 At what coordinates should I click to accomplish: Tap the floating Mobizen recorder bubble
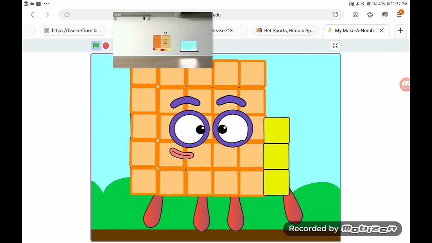(x=405, y=84)
